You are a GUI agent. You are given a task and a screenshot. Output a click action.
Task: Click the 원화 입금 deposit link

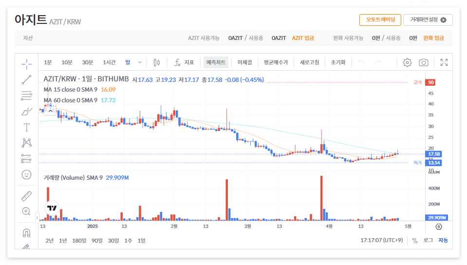coord(433,38)
